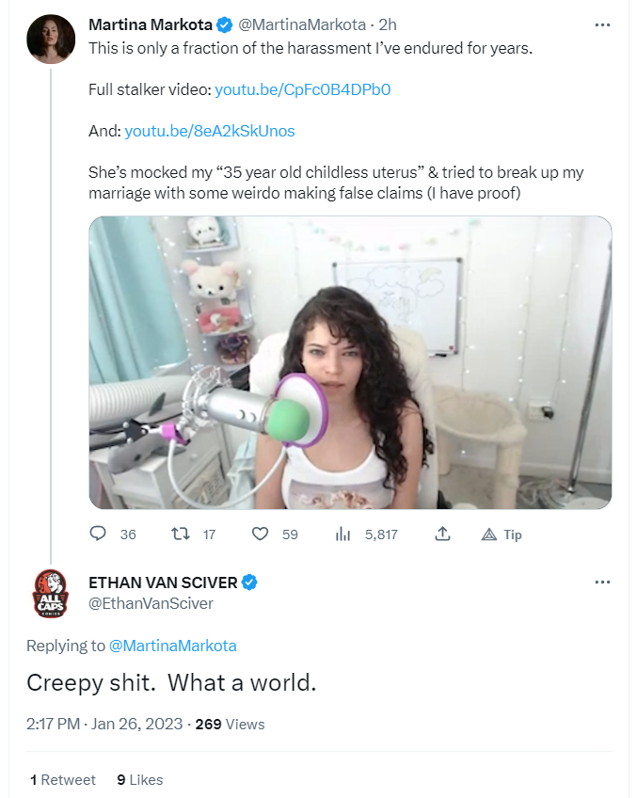
Task: Open the embedded stream video thumbnail
Action: 350,362
